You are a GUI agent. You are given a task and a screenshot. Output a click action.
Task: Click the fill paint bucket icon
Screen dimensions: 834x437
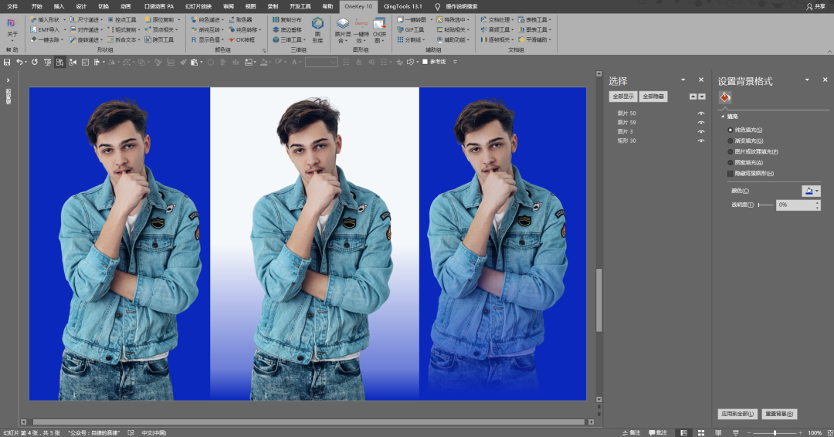pyautogui.click(x=724, y=97)
